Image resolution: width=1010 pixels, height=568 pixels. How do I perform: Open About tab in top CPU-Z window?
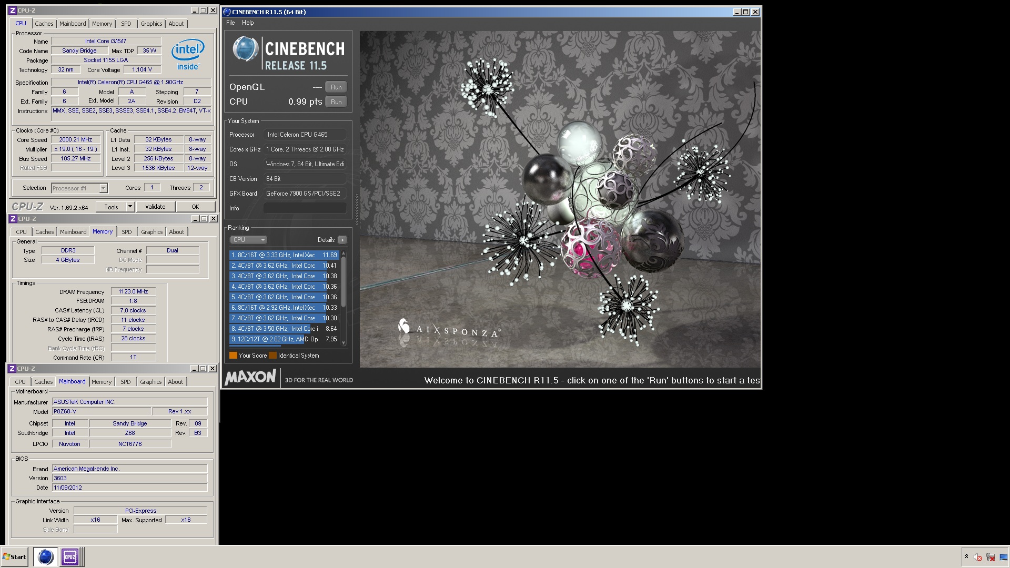(x=176, y=24)
